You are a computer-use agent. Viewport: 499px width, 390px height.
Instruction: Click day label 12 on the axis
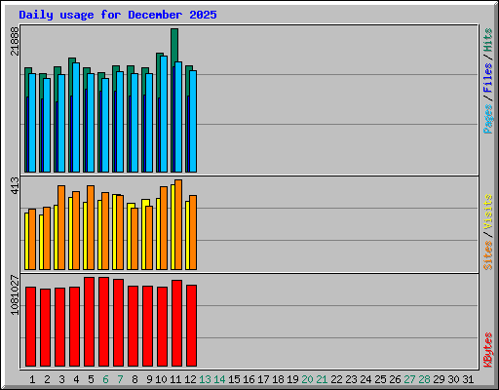[190, 379]
